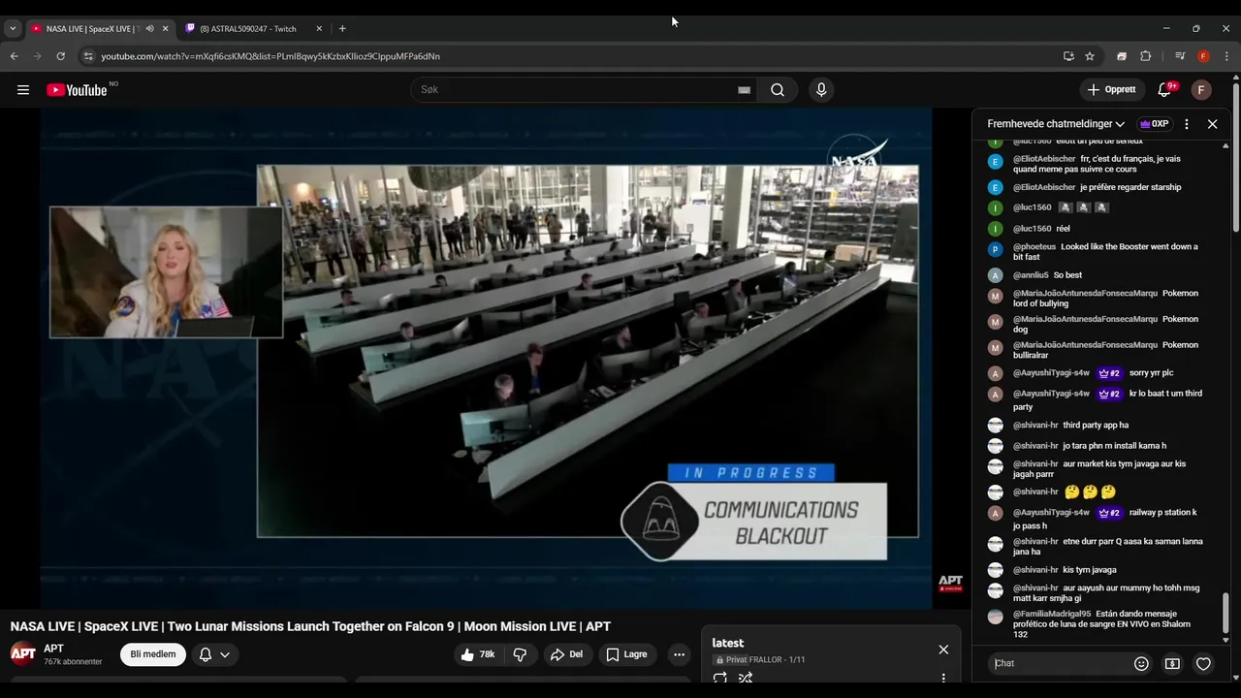Screen dimensions: 1241x698
Task: Shuffle the 'latest' playlist
Action: pos(746,679)
